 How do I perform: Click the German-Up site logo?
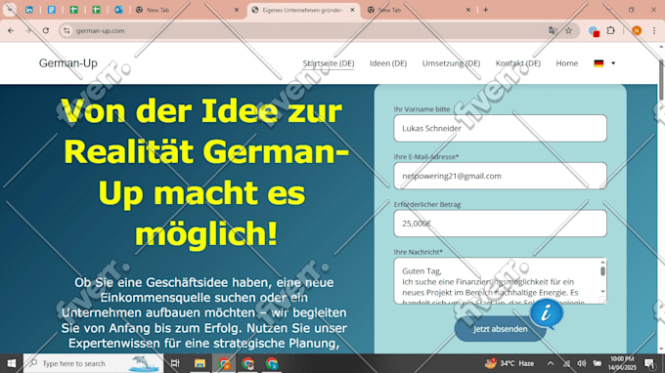[x=67, y=63]
